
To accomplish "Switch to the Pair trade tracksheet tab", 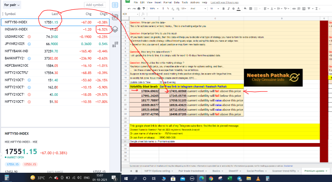I will click(193, 170).
